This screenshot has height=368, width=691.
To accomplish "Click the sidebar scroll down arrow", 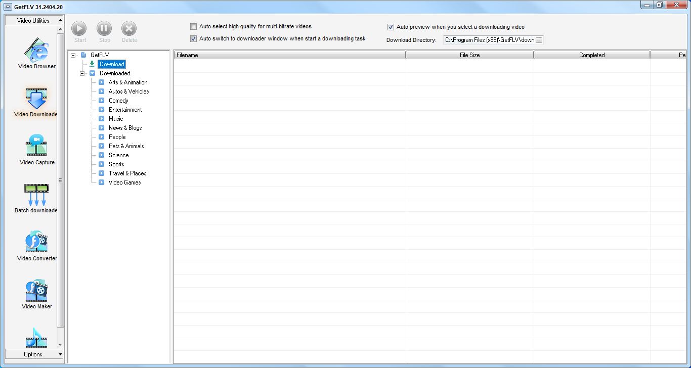I will pyautogui.click(x=61, y=345).
